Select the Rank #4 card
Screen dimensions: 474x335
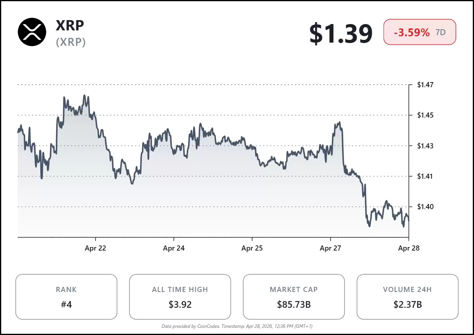[x=66, y=296]
